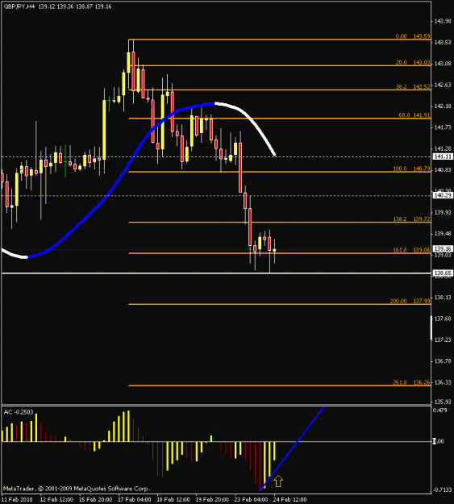Click the 12 Feb 12:00 time label

click(x=56, y=499)
